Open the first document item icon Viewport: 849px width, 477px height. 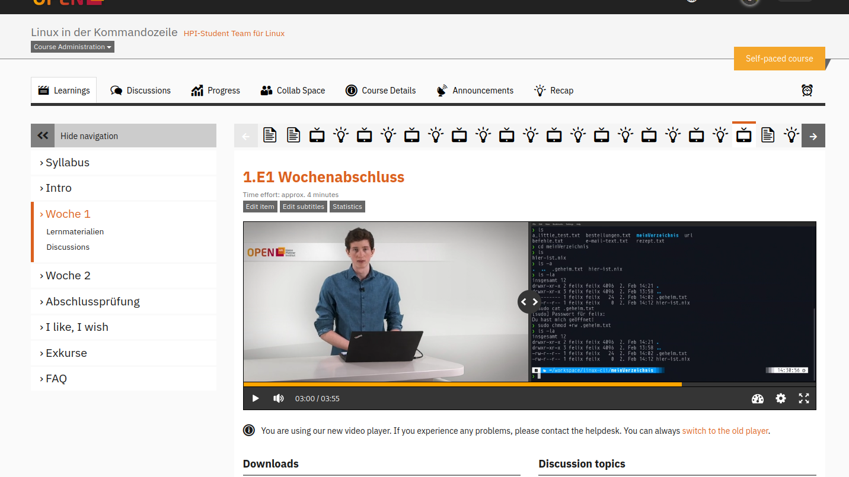pos(270,136)
